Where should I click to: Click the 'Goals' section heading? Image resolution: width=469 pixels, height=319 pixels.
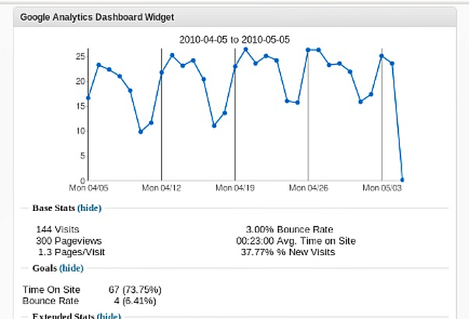44,268
